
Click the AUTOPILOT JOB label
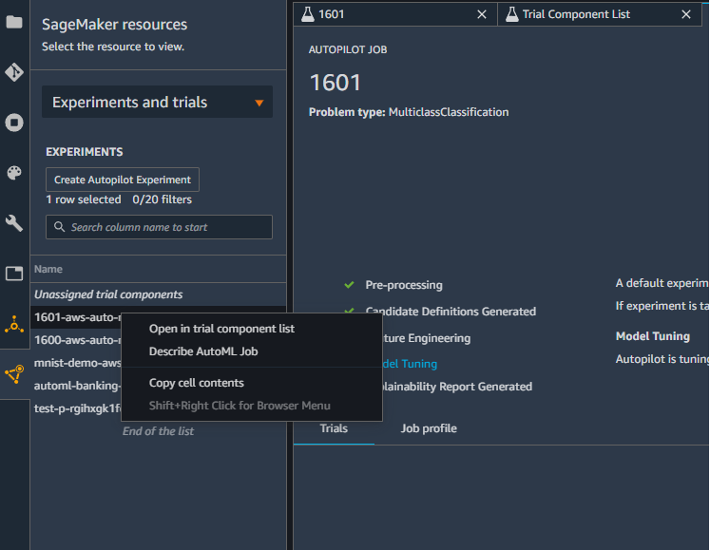348,49
